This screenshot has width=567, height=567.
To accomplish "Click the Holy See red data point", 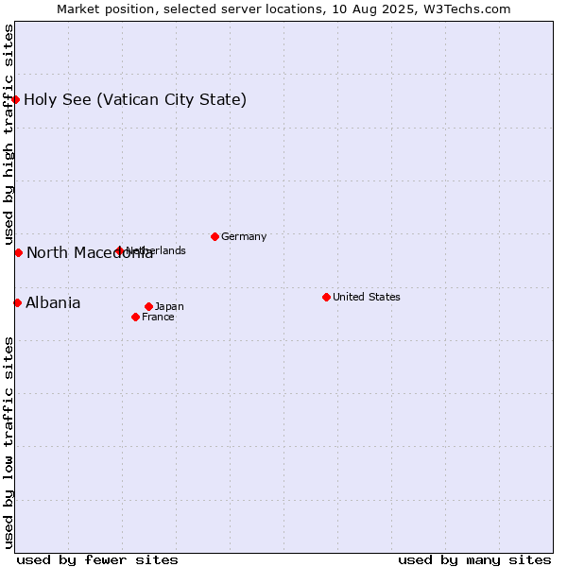I will coord(15,99).
